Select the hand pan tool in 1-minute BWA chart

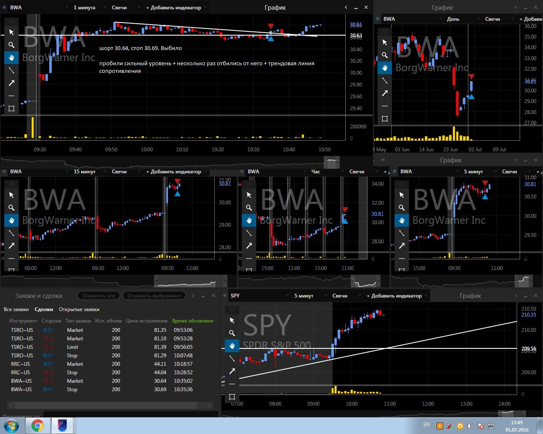point(11,58)
